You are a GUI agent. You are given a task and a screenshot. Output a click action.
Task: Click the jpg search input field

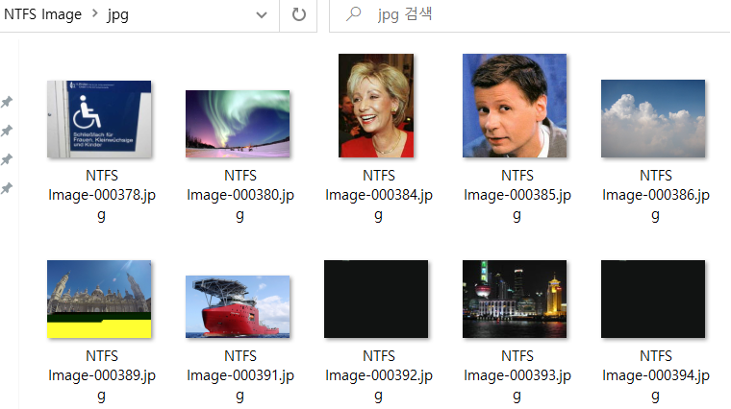pos(529,15)
